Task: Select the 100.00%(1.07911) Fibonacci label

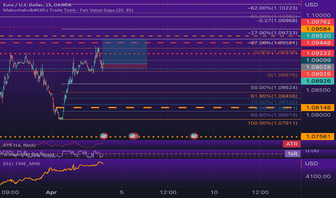Action: click(272, 123)
